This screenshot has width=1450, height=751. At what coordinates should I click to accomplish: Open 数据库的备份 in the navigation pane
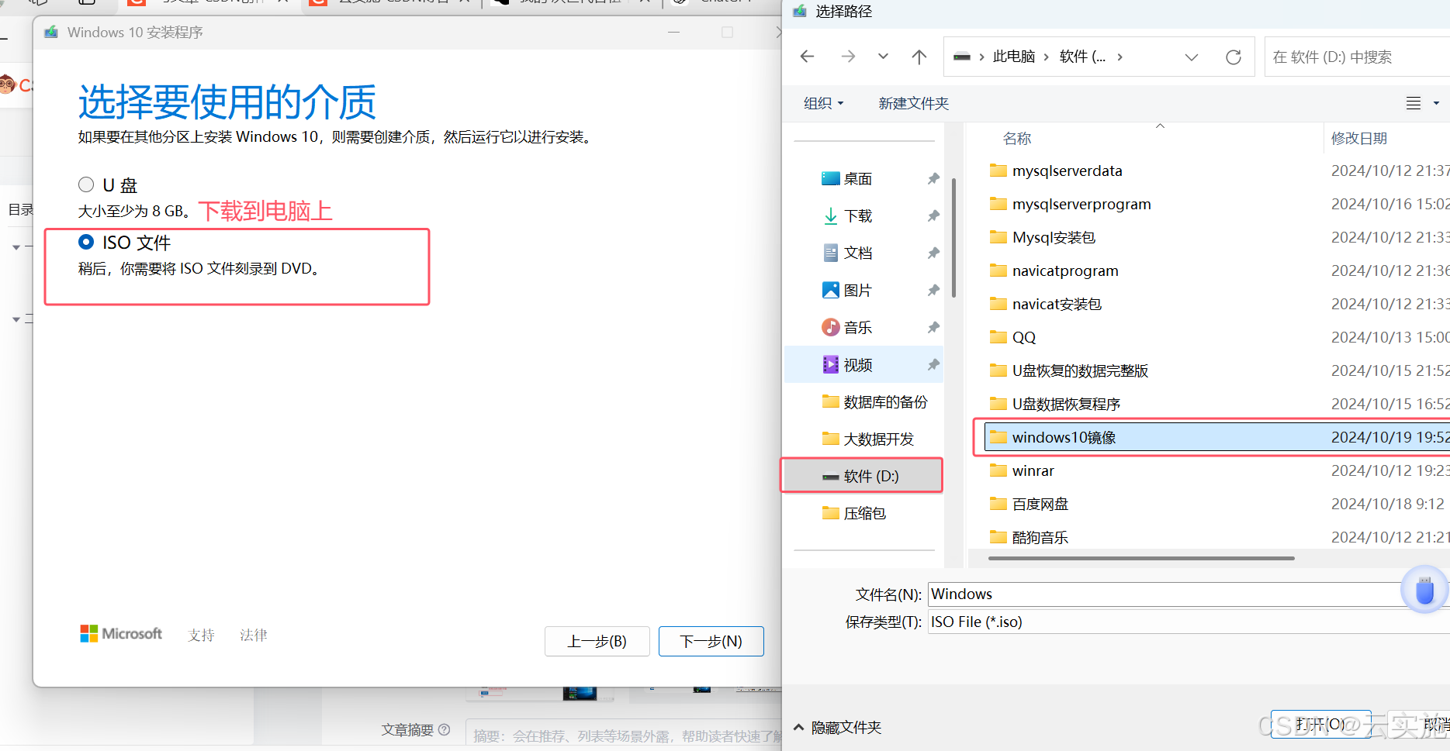click(x=874, y=401)
